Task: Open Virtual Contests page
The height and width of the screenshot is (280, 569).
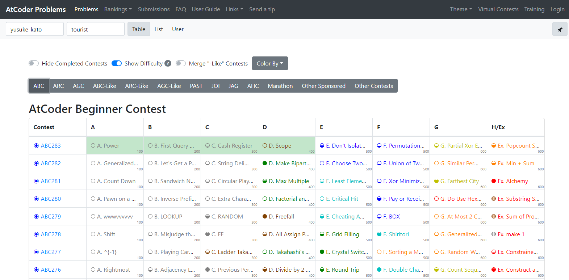Action: (x=498, y=9)
